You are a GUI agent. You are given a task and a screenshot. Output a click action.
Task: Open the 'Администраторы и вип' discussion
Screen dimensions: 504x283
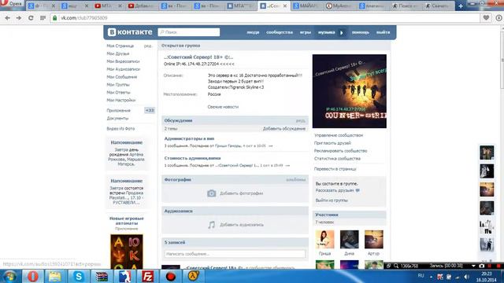(x=189, y=138)
